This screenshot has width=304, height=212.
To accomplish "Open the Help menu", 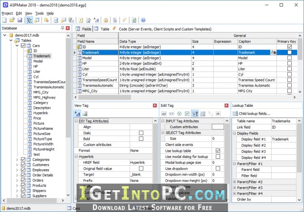I will [50, 13].
